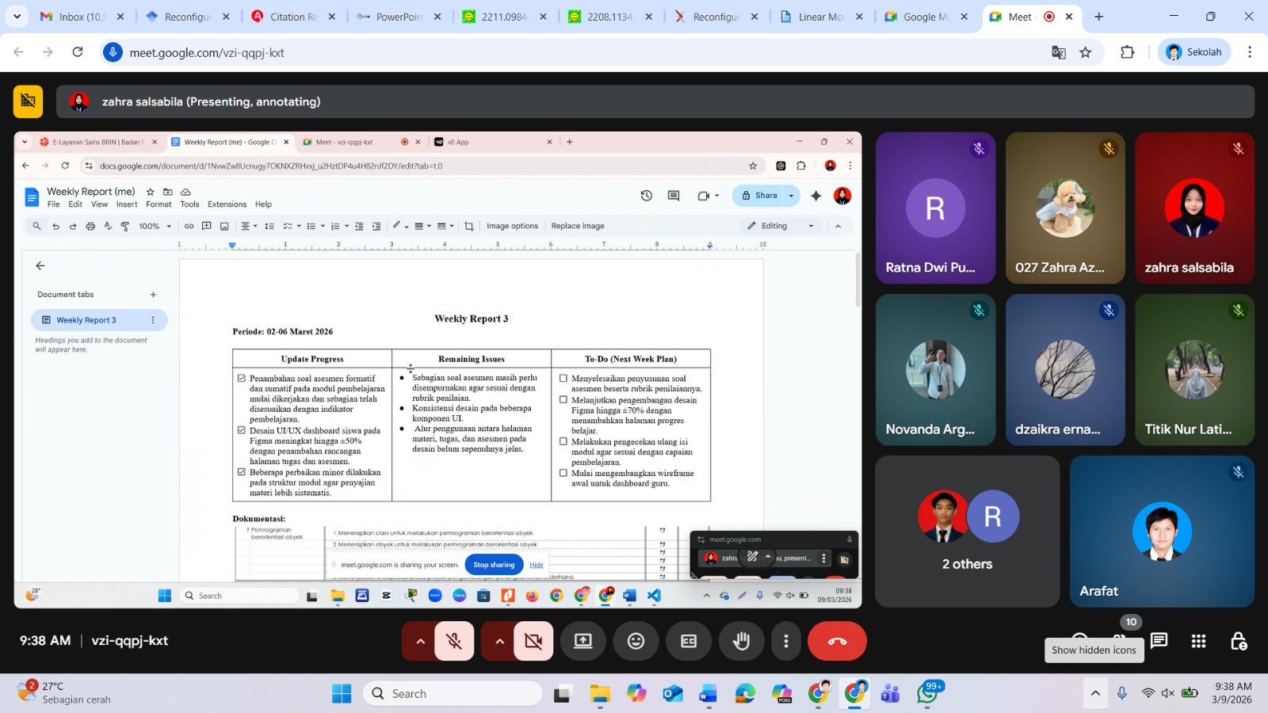Open WhatsApp from the taskbar
This screenshot has width=1268, height=713.
(x=928, y=694)
